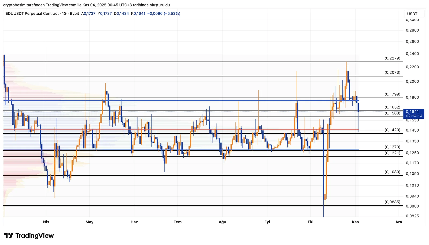Screen dimensions: 429x245
Task: Click the cryptobesim attribution header text
Action: [x=86, y=5]
